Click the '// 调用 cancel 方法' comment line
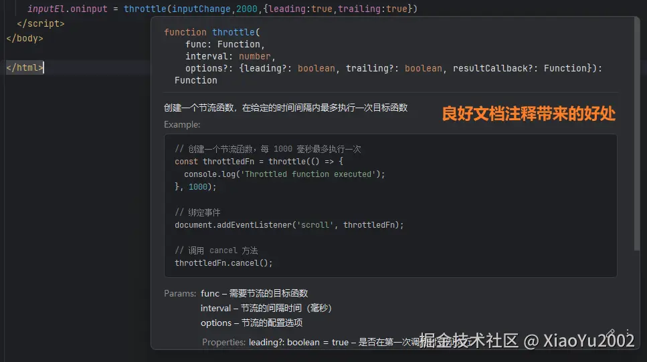 (x=216, y=250)
